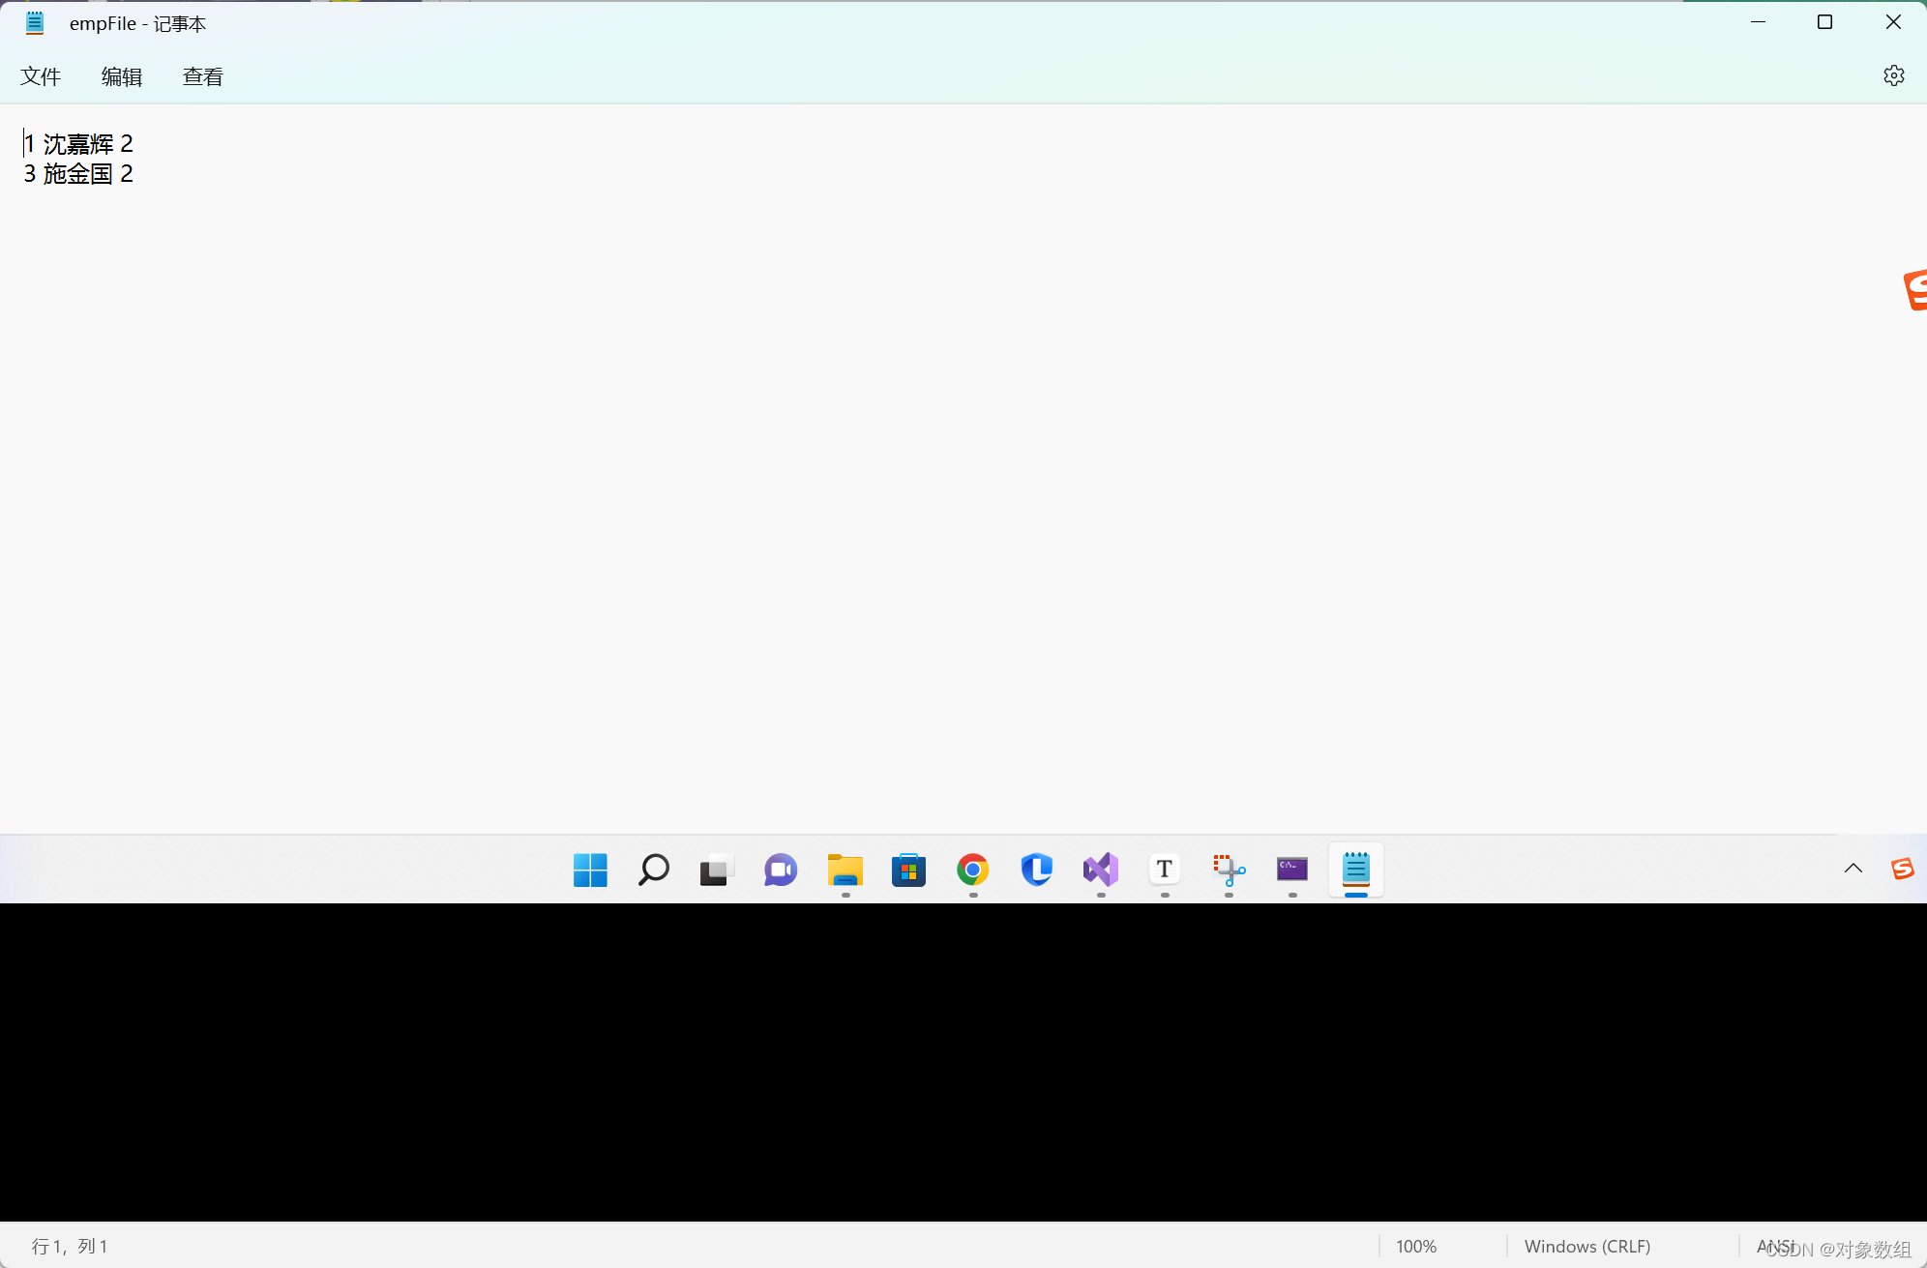Open File Explorer from taskbar
The image size is (1927, 1268).
(845, 870)
